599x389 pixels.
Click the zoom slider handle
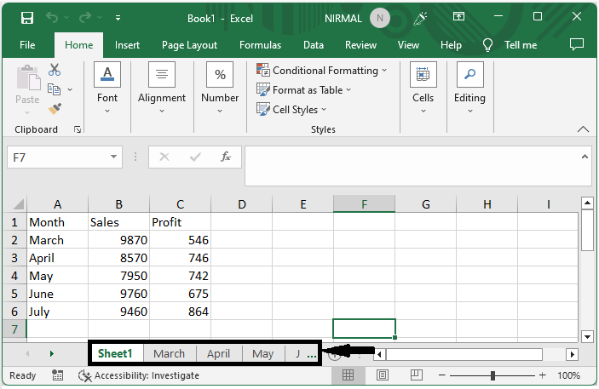(x=493, y=375)
